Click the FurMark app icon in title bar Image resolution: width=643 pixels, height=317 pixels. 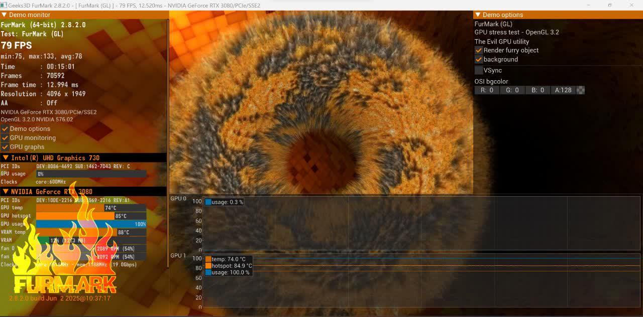click(x=4, y=5)
